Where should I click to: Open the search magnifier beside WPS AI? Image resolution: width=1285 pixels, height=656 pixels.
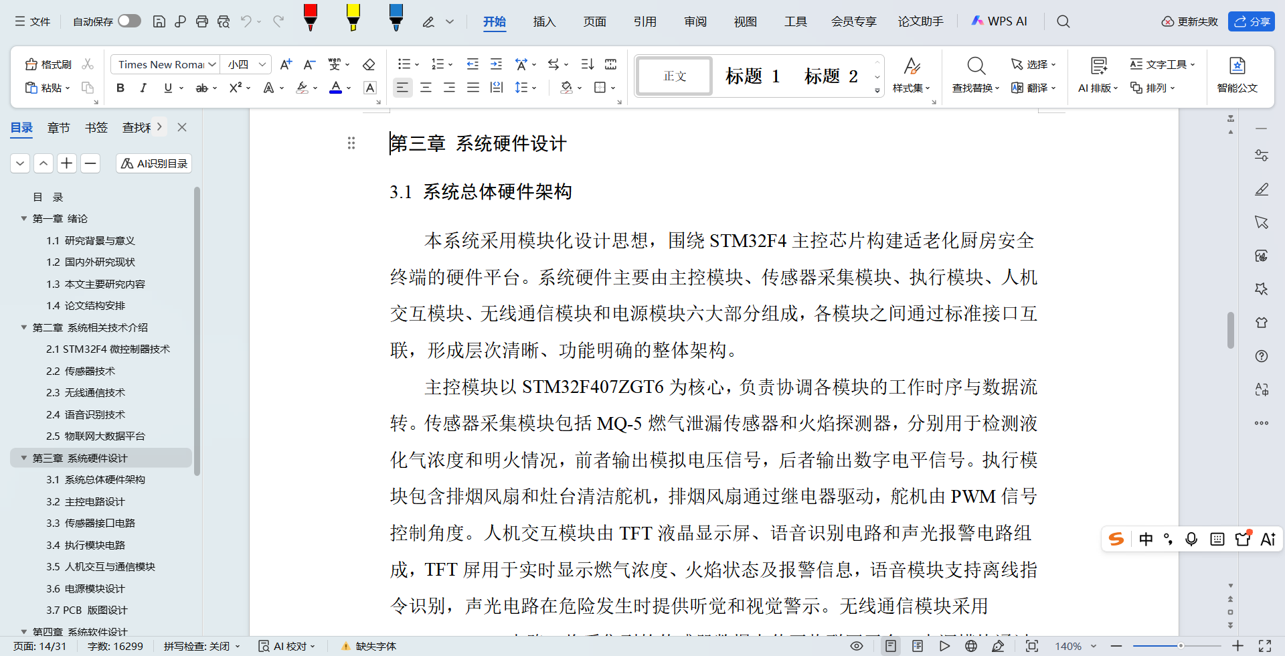(x=1063, y=21)
